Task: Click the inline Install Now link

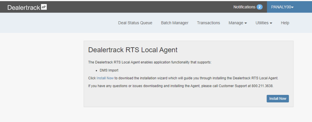Action: tap(105, 78)
